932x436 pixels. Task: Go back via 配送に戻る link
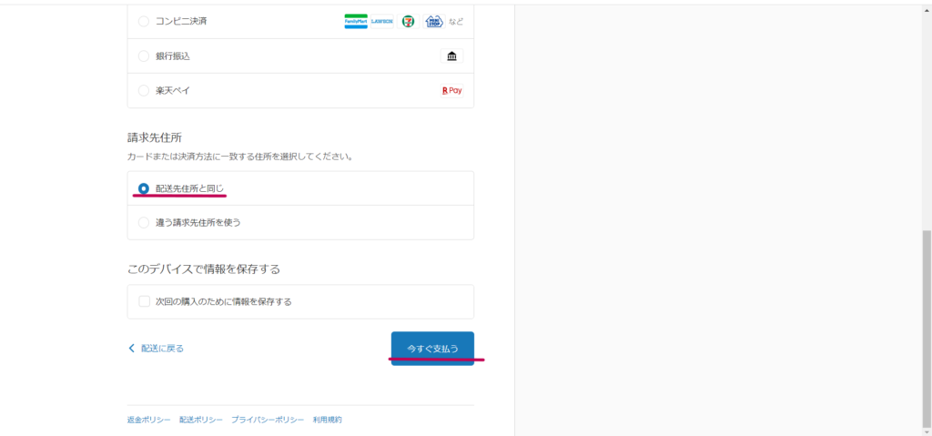(162, 349)
